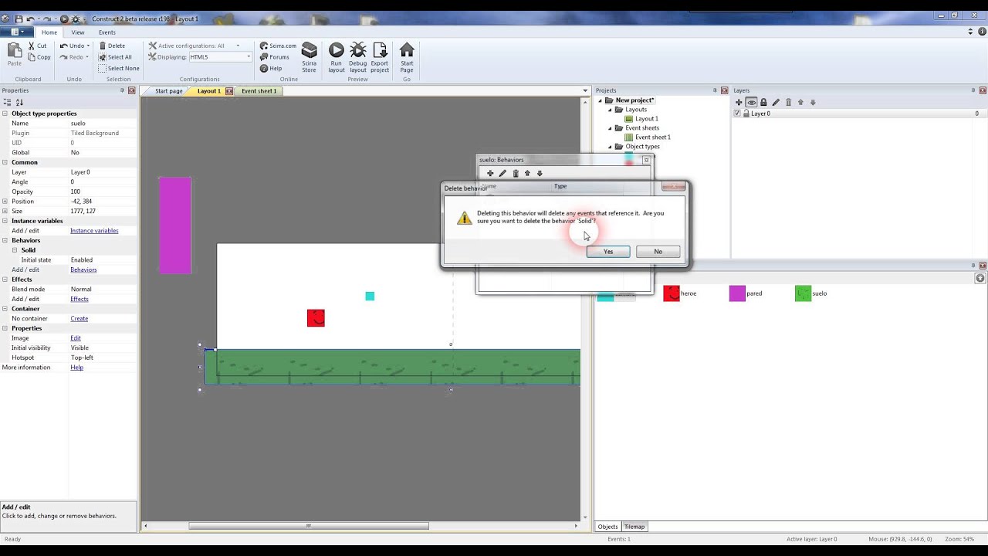Click the Undo arrow in the ribbon

coord(64,46)
